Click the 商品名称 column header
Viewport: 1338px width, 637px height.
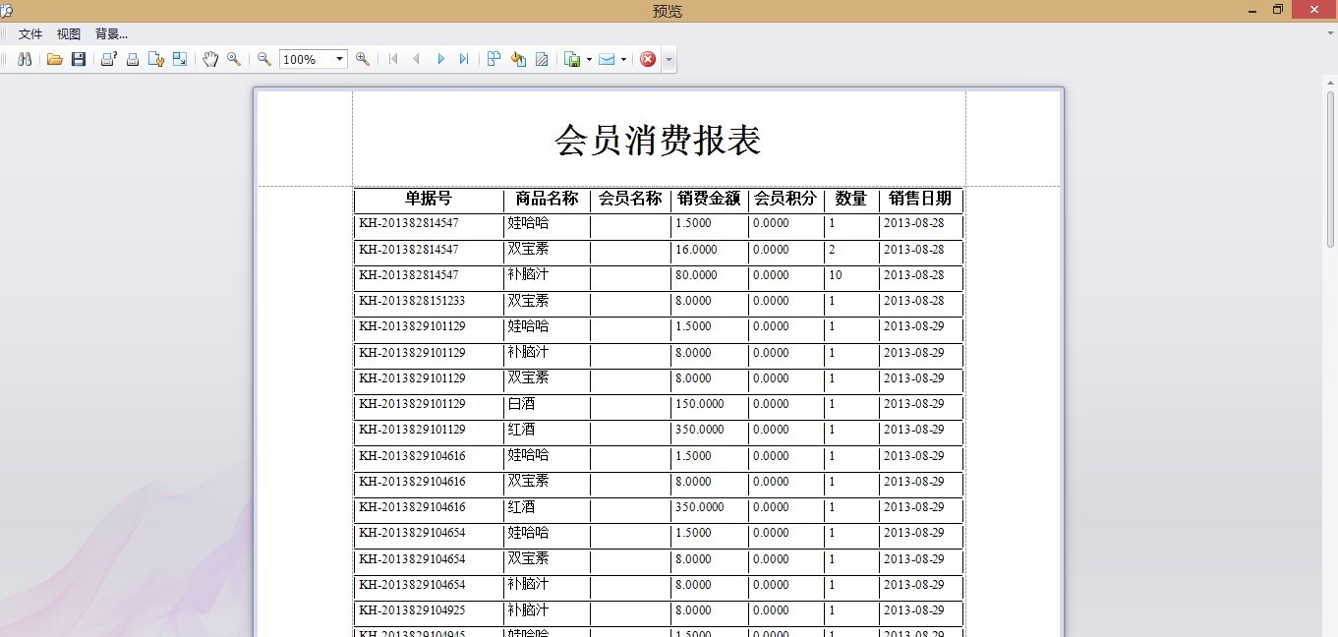coord(548,199)
